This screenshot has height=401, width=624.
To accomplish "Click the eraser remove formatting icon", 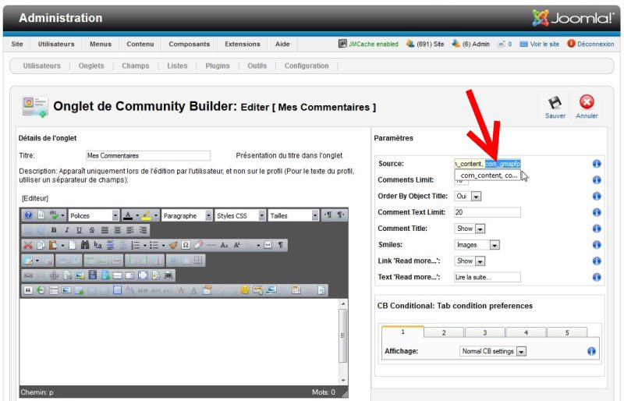I will (x=198, y=245).
